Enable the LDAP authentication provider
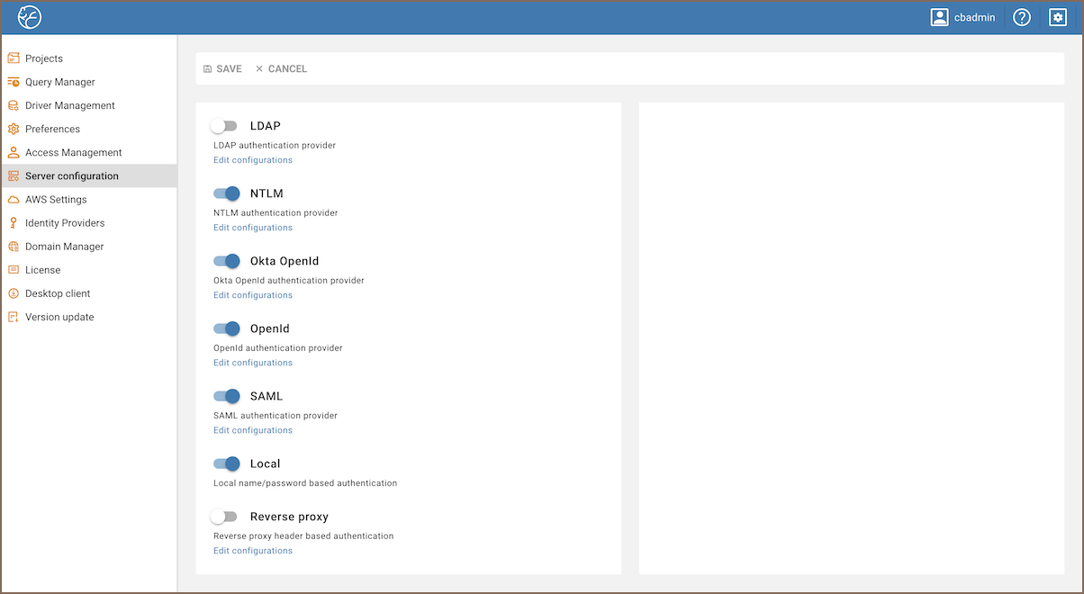1084x594 pixels. pos(224,125)
